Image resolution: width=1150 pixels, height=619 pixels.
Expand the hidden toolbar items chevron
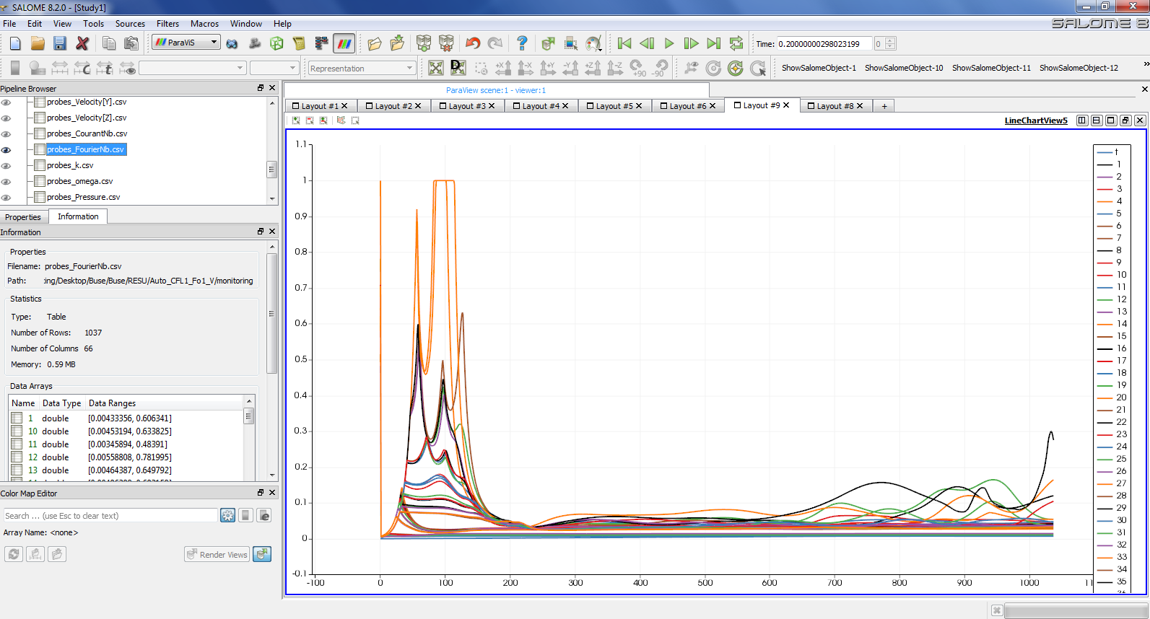pos(1146,65)
